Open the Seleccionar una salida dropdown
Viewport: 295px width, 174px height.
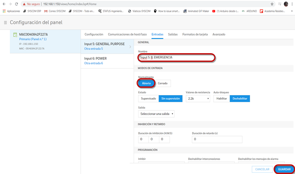pyautogui.click(x=156, y=114)
